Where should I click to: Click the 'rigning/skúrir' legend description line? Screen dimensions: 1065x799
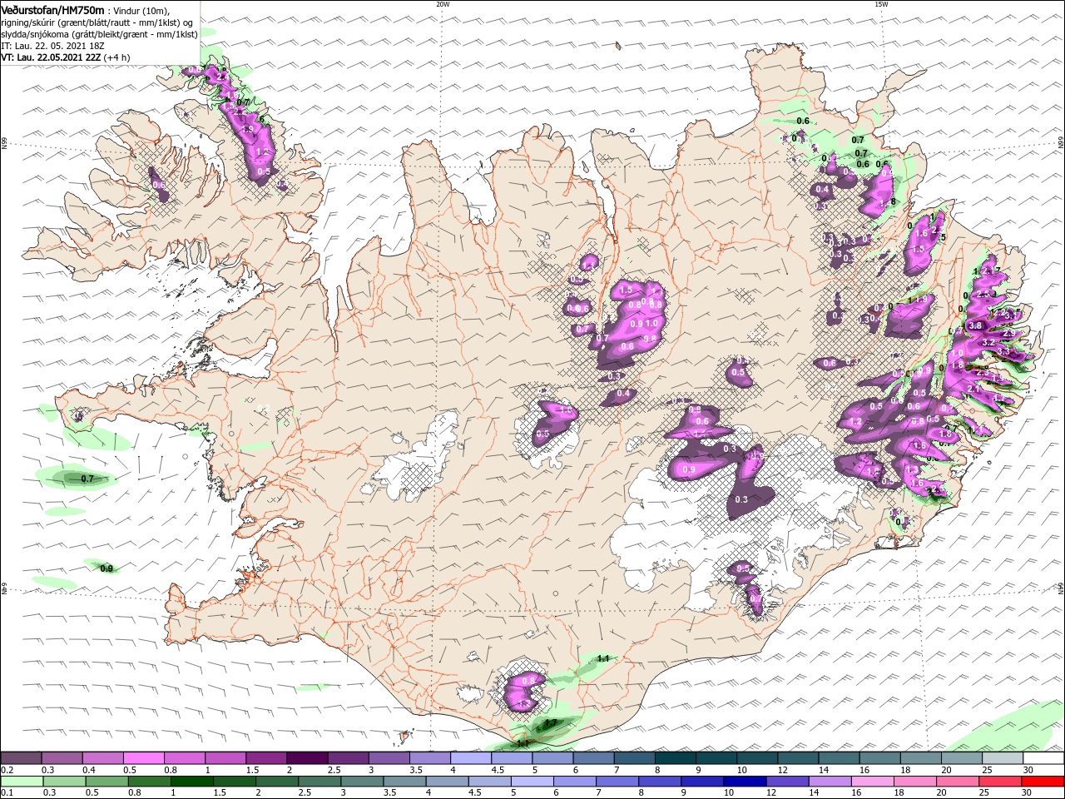pos(97,22)
